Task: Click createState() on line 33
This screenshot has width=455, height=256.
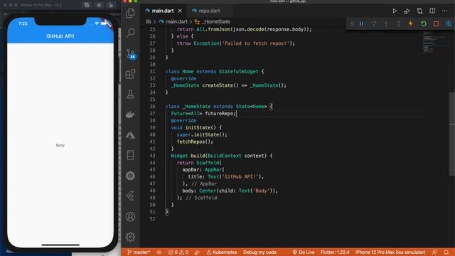Action: coord(220,85)
